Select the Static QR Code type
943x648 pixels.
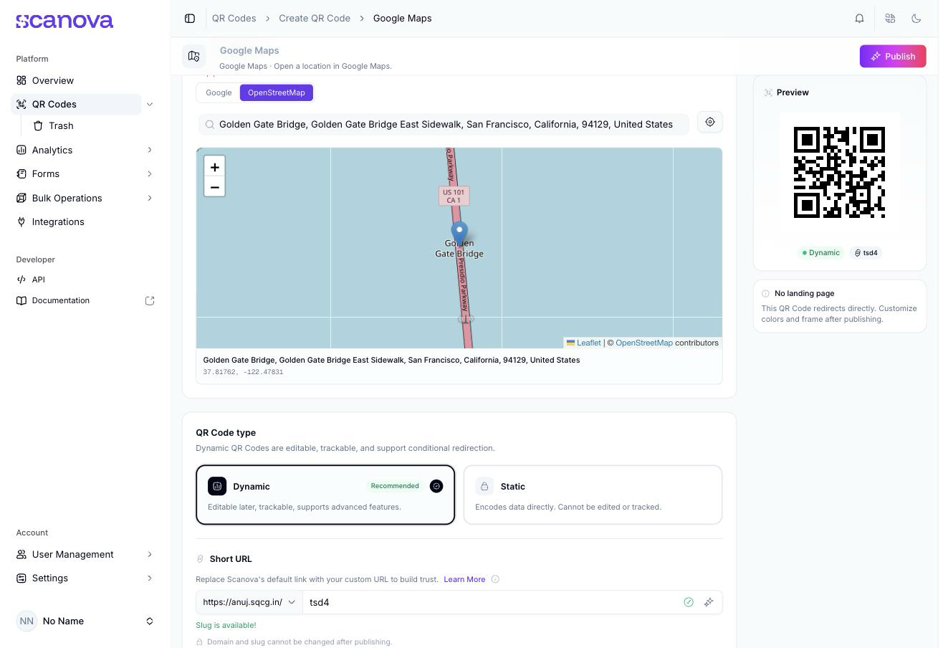pyautogui.click(x=593, y=495)
